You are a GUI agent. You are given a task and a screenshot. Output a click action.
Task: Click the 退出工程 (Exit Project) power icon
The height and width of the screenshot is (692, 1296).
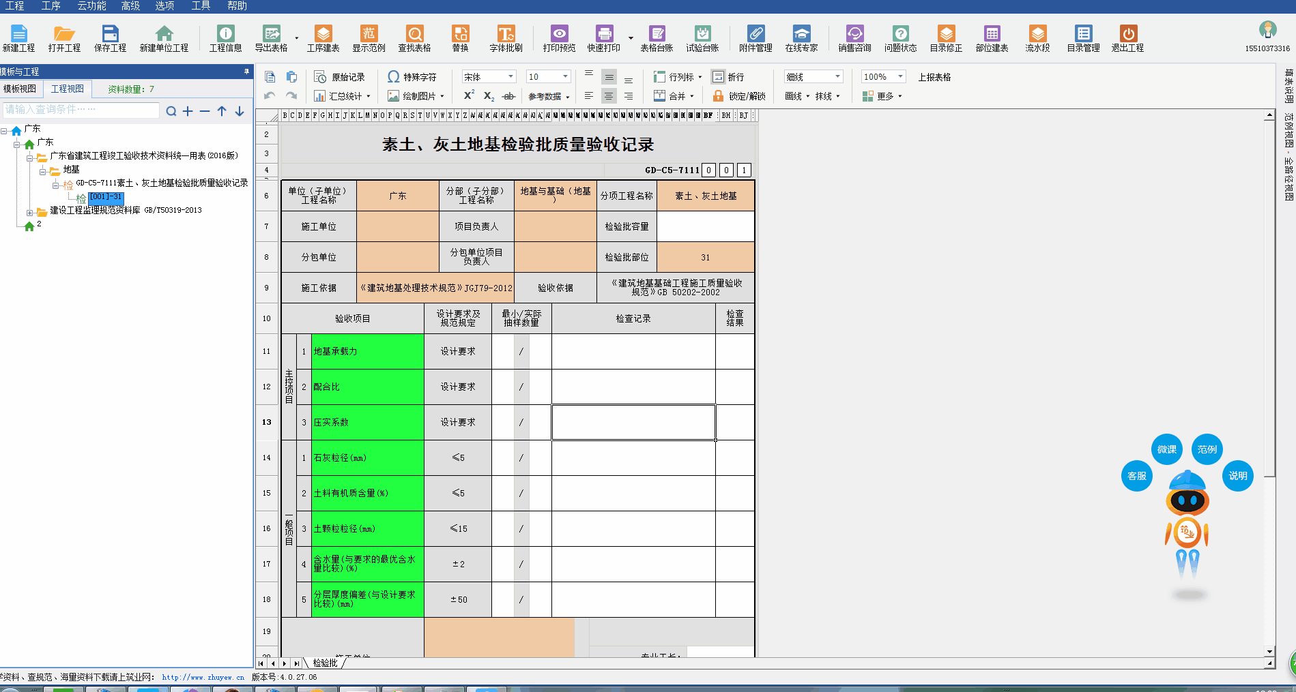coord(1127,34)
